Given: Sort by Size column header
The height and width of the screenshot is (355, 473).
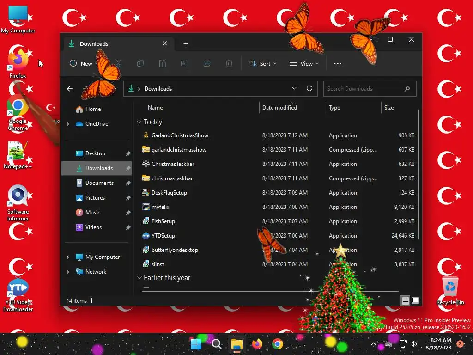Looking at the screenshot, I should [389, 108].
